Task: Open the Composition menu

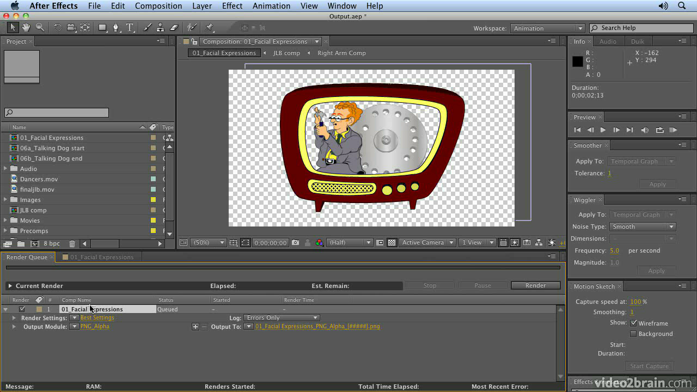Action: 158,6
